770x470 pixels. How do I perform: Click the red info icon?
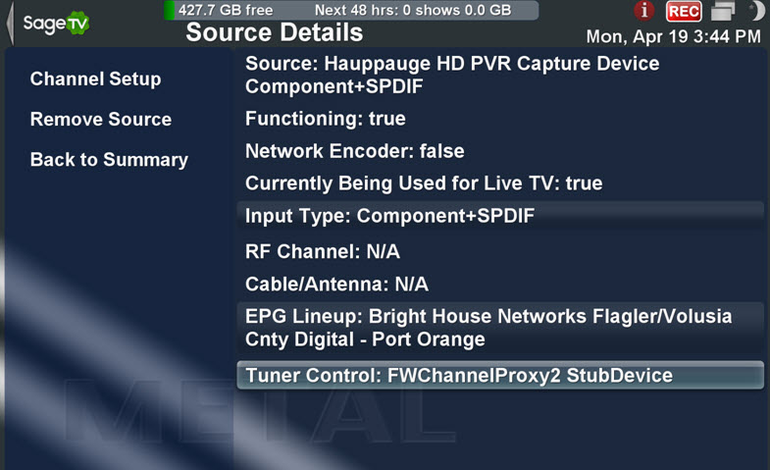point(643,11)
